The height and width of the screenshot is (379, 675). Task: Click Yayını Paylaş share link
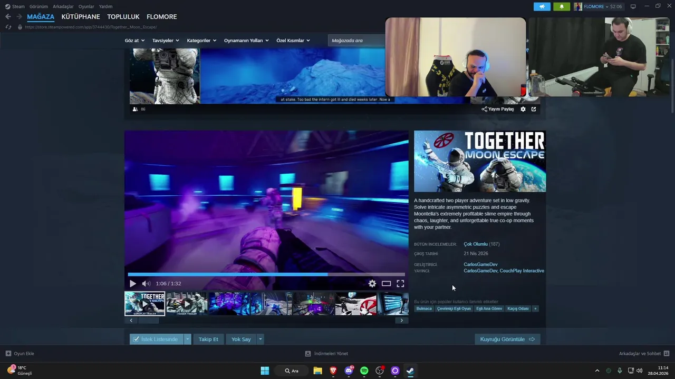click(x=498, y=109)
